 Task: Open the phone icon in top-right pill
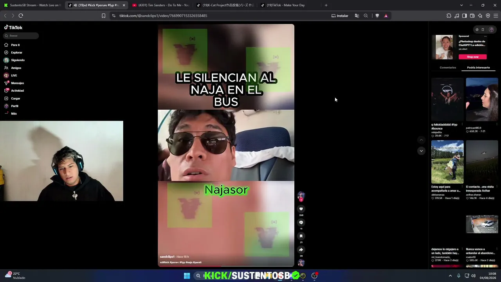[483, 29]
